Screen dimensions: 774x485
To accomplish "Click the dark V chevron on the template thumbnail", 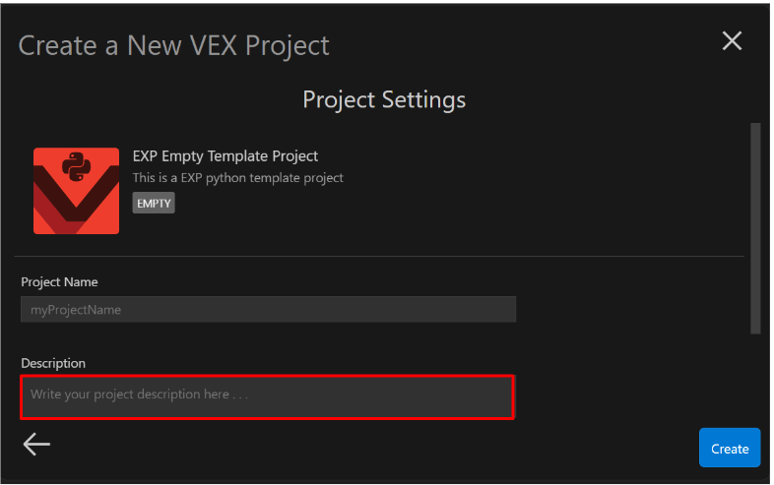I will pos(76,209).
